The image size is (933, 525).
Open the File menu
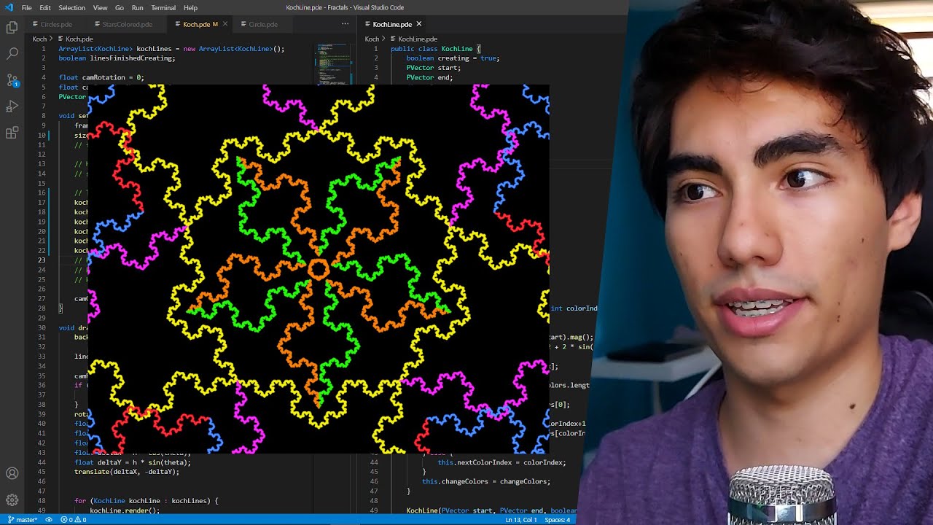pos(27,7)
